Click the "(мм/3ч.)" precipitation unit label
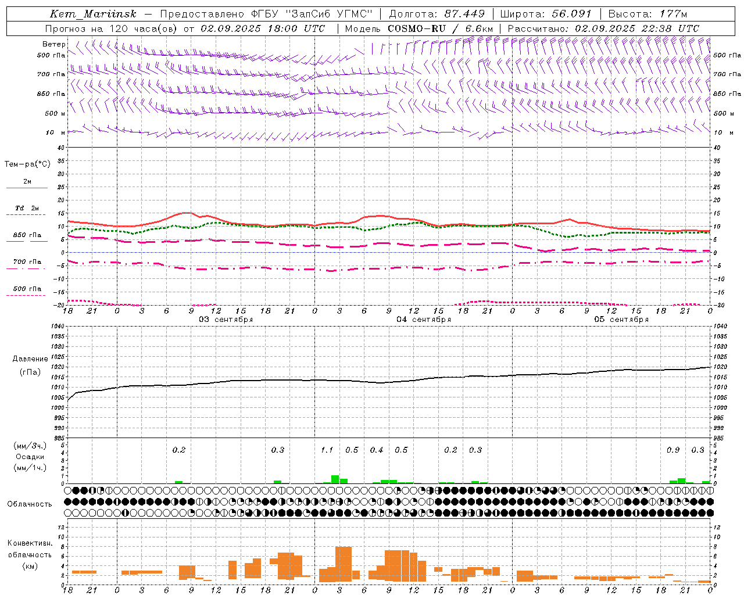Screen dimensions: 744x595 (30, 446)
